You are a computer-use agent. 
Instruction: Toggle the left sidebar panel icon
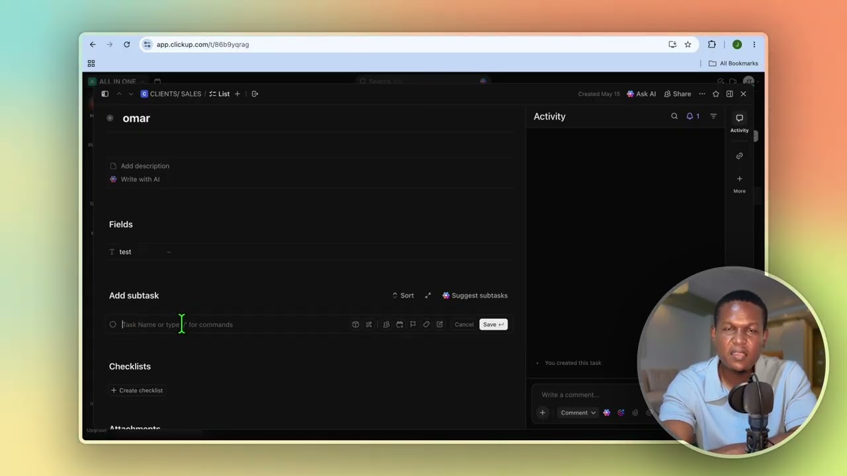click(105, 94)
